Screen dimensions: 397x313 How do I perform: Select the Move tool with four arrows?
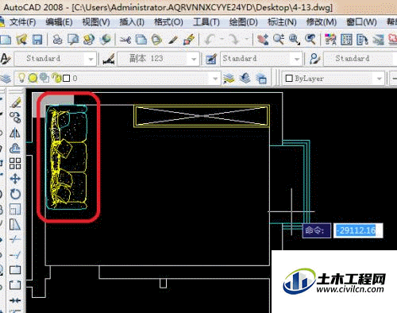point(15,179)
